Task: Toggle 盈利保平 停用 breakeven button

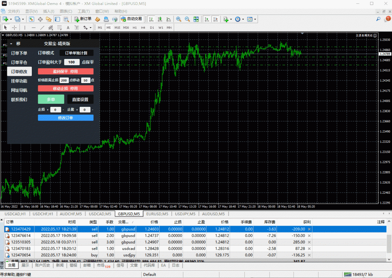Action: coord(65,71)
